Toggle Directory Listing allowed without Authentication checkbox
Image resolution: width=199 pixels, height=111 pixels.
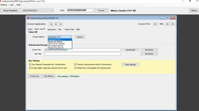coord(75,64)
